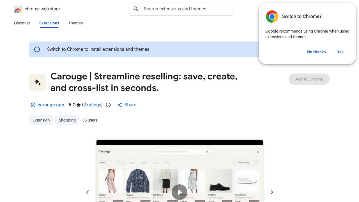Play the Carouge preview video

[x=179, y=192]
